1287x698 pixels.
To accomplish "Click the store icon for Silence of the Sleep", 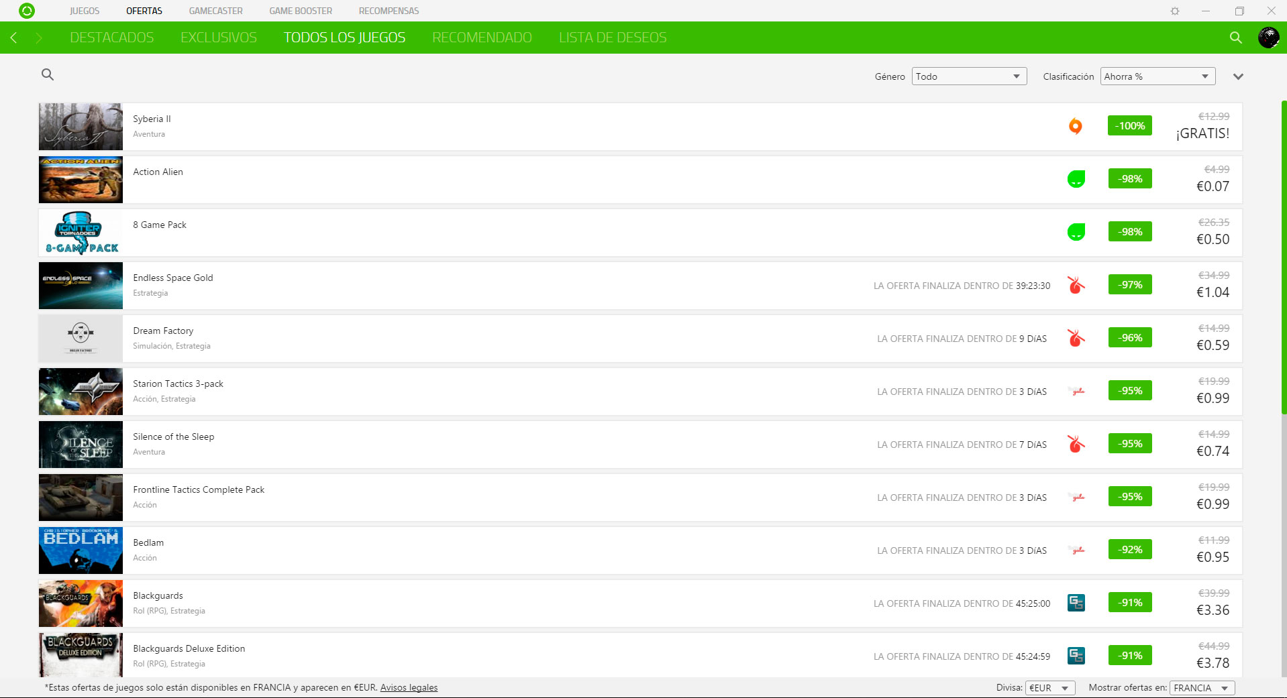I will coord(1076,444).
